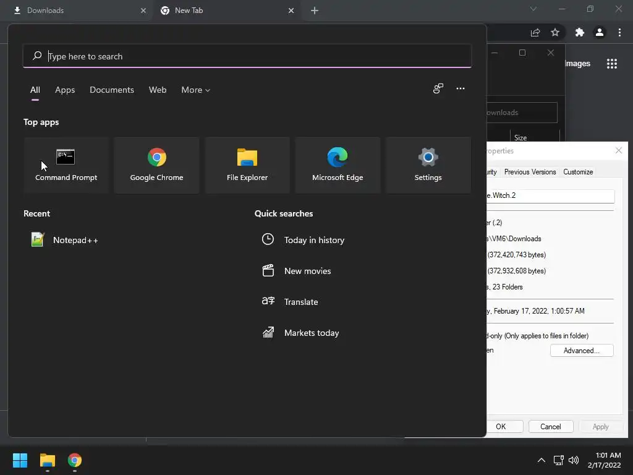Click Explorer's search Downloads box
This screenshot has height=475, width=633.
pyautogui.click(x=522, y=113)
